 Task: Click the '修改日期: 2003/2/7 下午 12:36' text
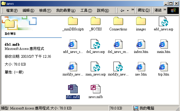[28, 57]
